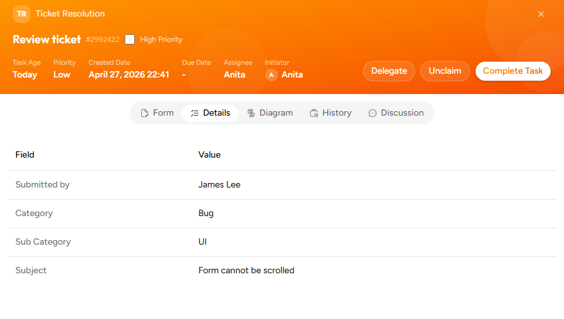Click the 'Subject' field label

[x=31, y=271]
